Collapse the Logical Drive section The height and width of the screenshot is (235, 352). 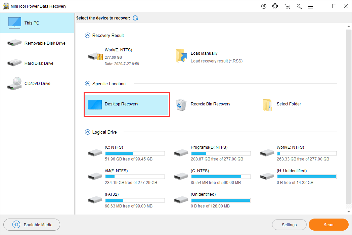click(88, 132)
